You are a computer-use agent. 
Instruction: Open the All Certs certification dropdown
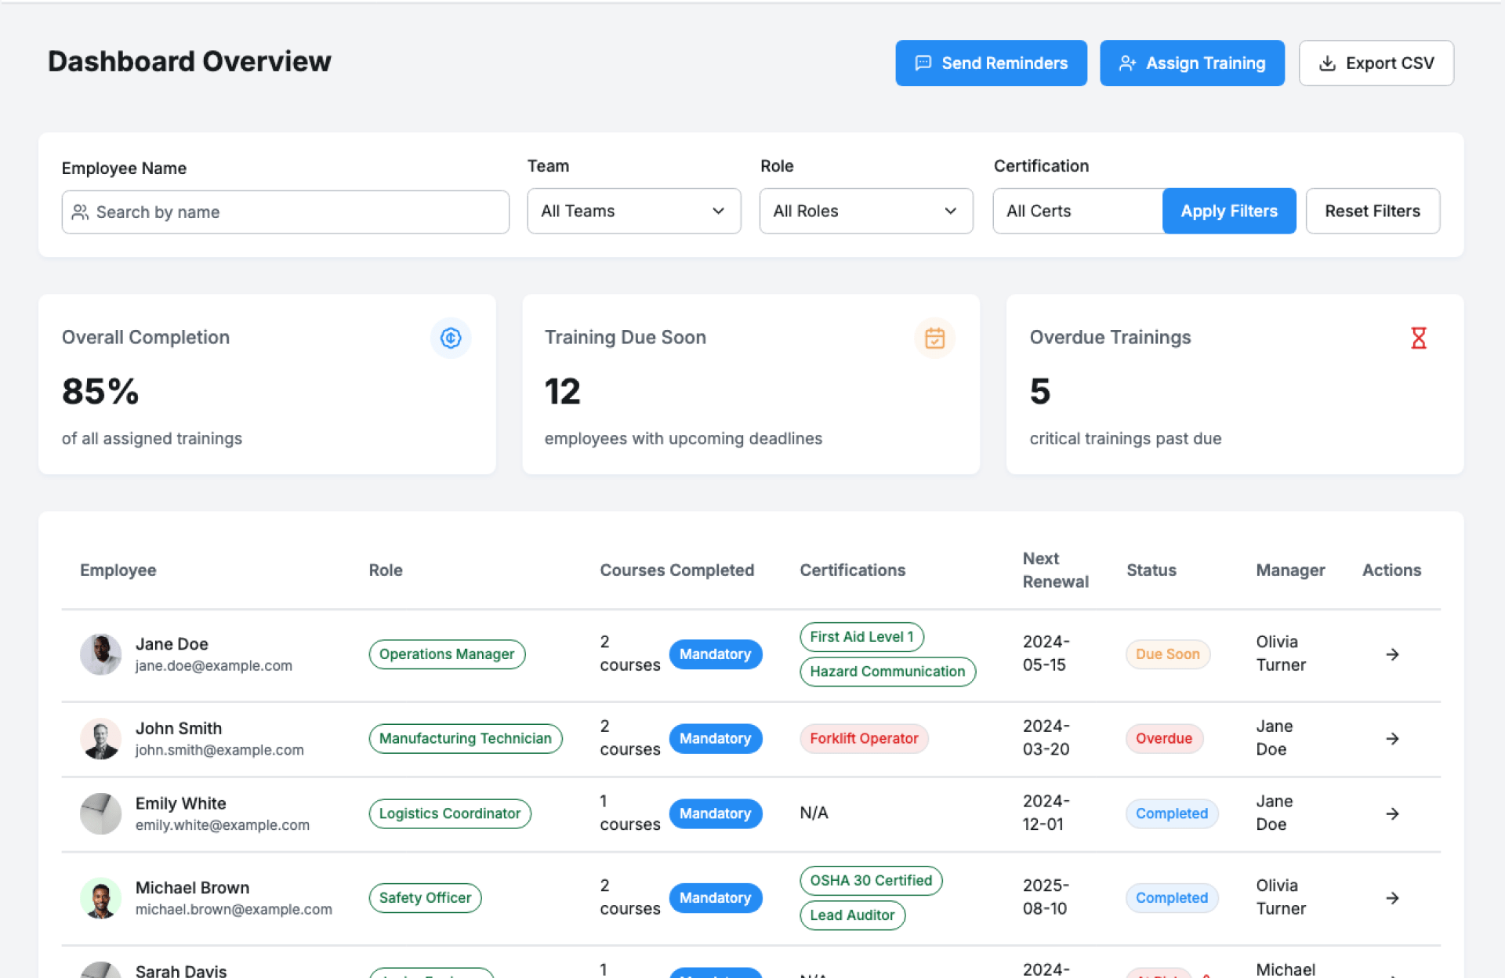pos(1077,211)
